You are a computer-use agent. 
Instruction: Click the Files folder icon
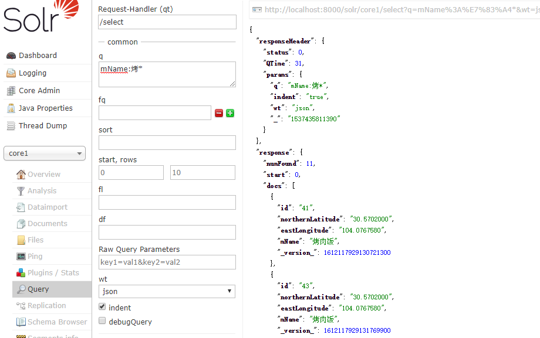click(x=21, y=240)
